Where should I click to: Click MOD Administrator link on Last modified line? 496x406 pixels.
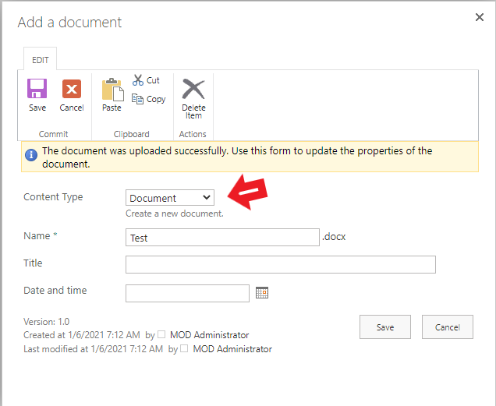point(232,349)
